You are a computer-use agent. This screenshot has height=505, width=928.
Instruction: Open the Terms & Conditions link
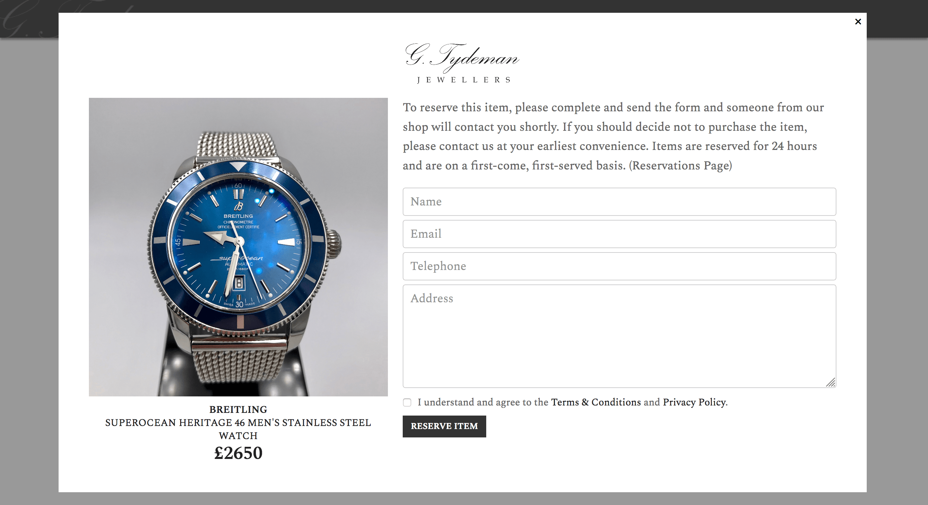pos(596,402)
